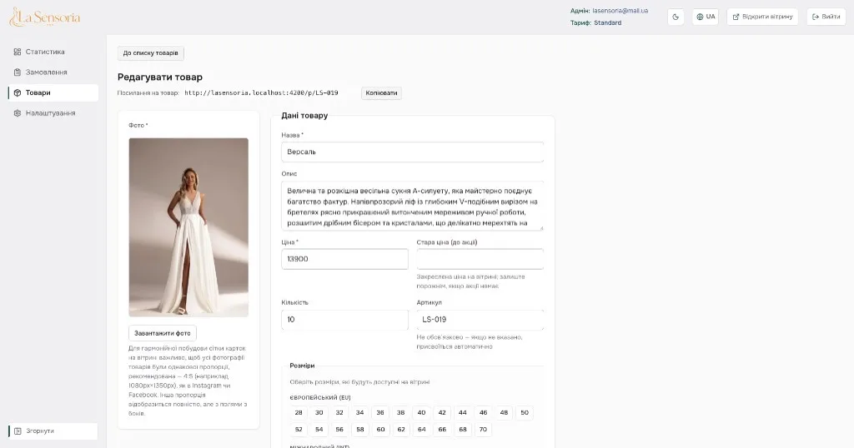This screenshot has height=448, width=854.
Task: Click the La Sensoria logo
Action: pyautogui.click(x=45, y=17)
